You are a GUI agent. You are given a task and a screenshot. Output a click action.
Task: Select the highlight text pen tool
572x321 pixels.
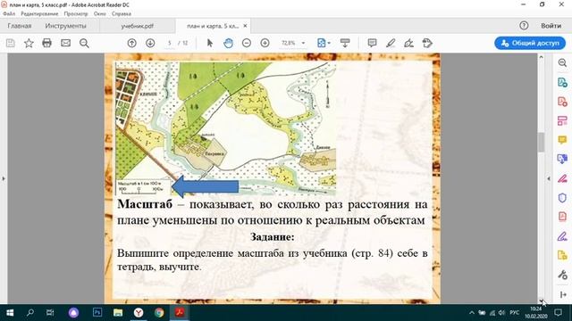(x=391, y=43)
